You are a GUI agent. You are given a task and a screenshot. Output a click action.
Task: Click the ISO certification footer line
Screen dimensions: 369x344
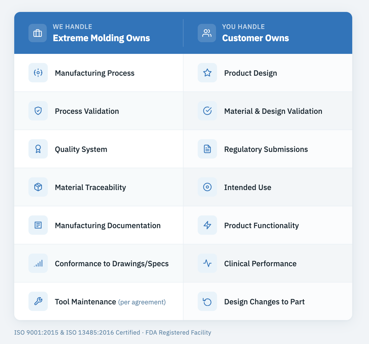(x=113, y=333)
